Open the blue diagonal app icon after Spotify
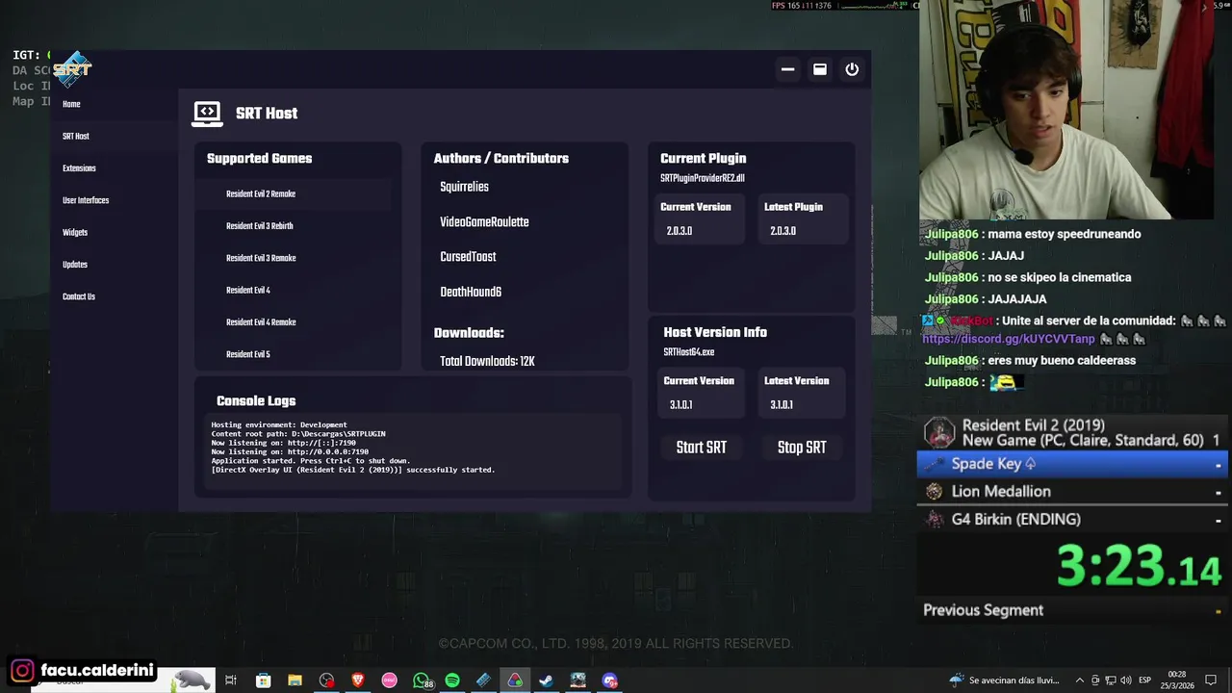1232x693 pixels. click(483, 681)
